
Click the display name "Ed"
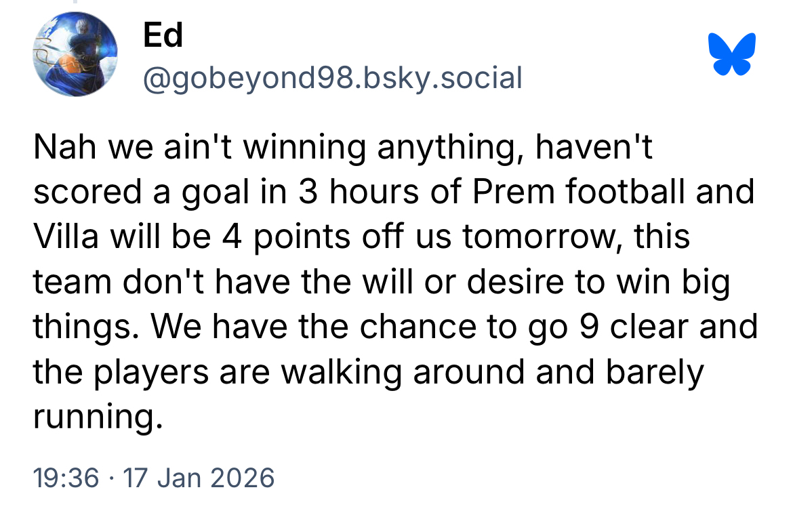click(x=163, y=35)
